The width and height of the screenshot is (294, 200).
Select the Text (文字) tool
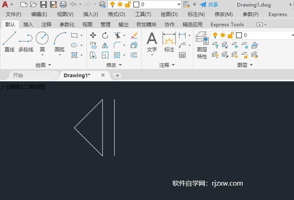coord(152,42)
